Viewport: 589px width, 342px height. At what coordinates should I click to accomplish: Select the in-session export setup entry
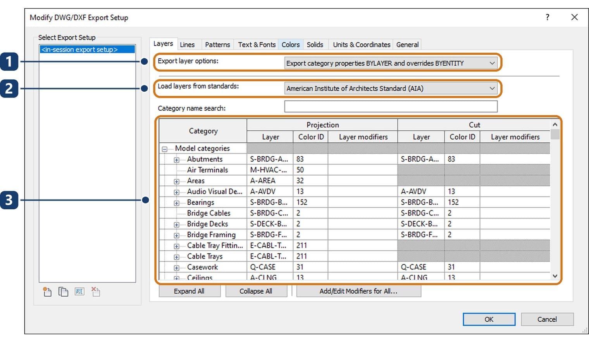(88, 50)
